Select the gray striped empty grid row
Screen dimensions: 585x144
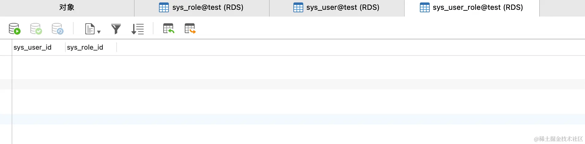(276, 84)
